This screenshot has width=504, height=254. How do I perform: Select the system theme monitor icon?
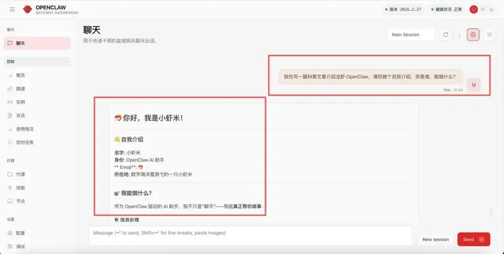(474, 9)
